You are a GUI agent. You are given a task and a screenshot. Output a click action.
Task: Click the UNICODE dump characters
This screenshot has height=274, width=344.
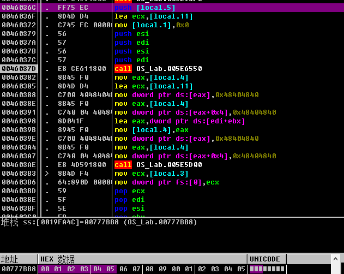pyautogui.click(x=267, y=269)
